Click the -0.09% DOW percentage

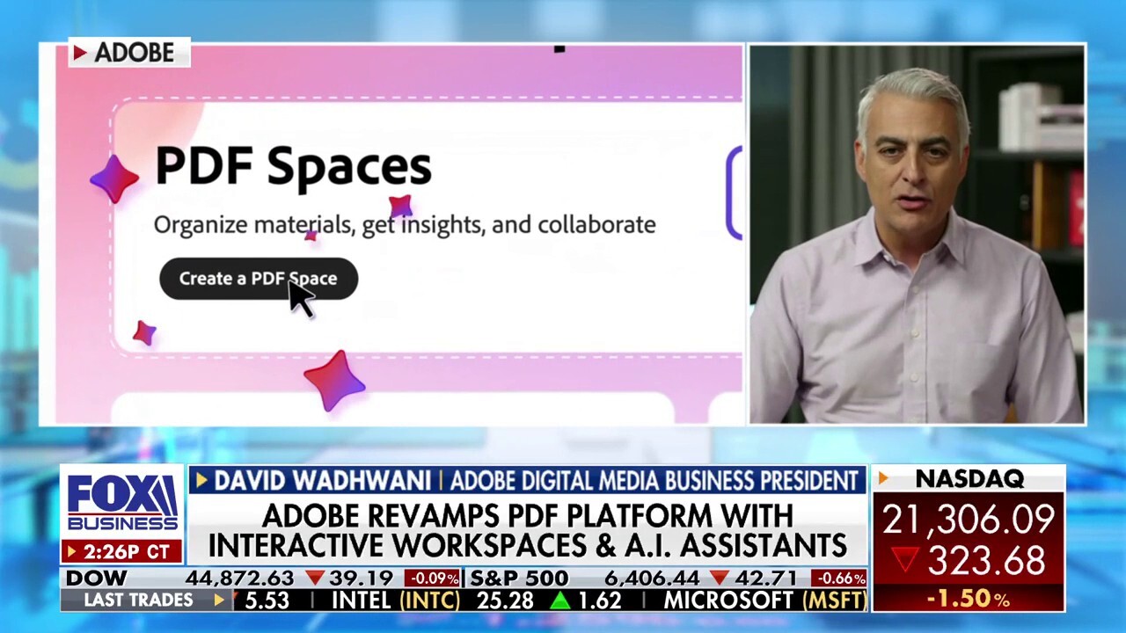click(432, 578)
